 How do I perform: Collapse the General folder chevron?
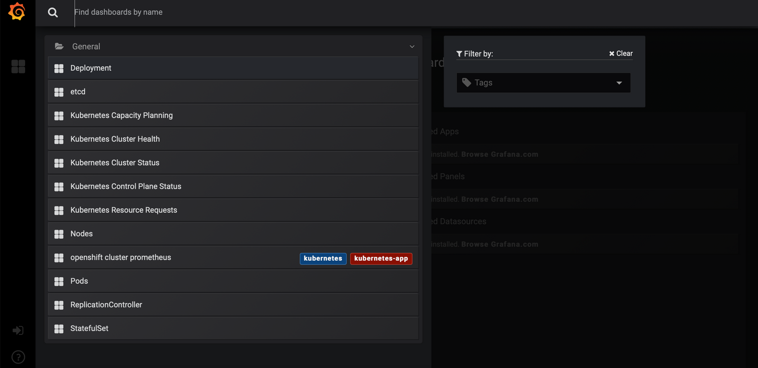click(x=412, y=46)
